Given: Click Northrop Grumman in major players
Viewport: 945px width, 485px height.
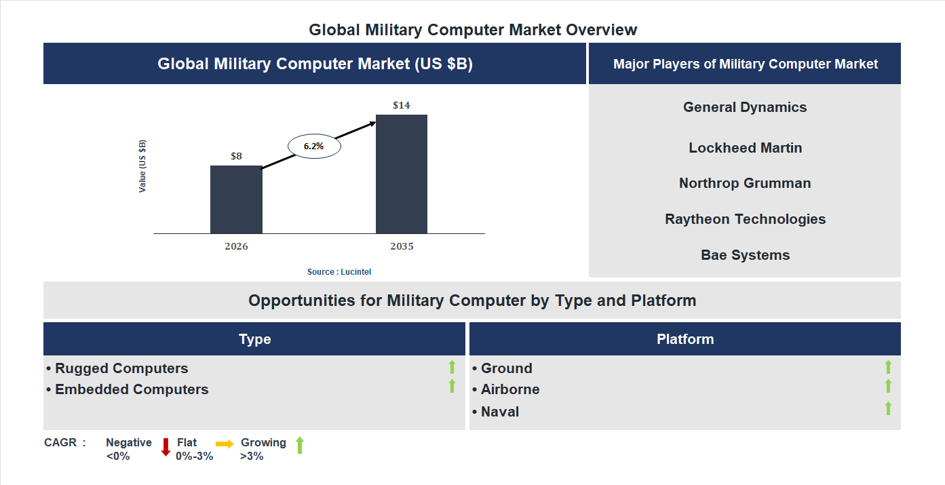Looking at the screenshot, I should pyautogui.click(x=745, y=183).
